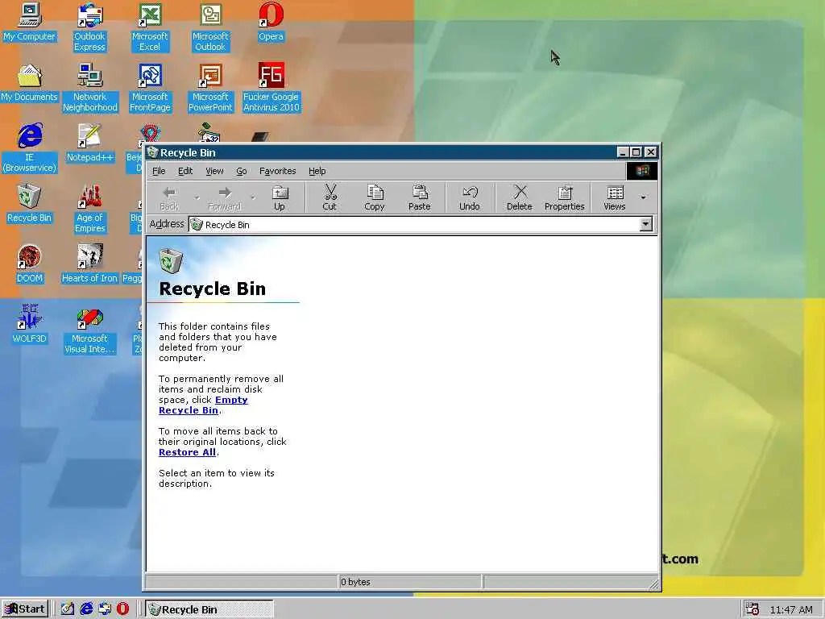Image resolution: width=825 pixels, height=619 pixels.
Task: Click the Undo toolbar button
Action: coord(470,197)
